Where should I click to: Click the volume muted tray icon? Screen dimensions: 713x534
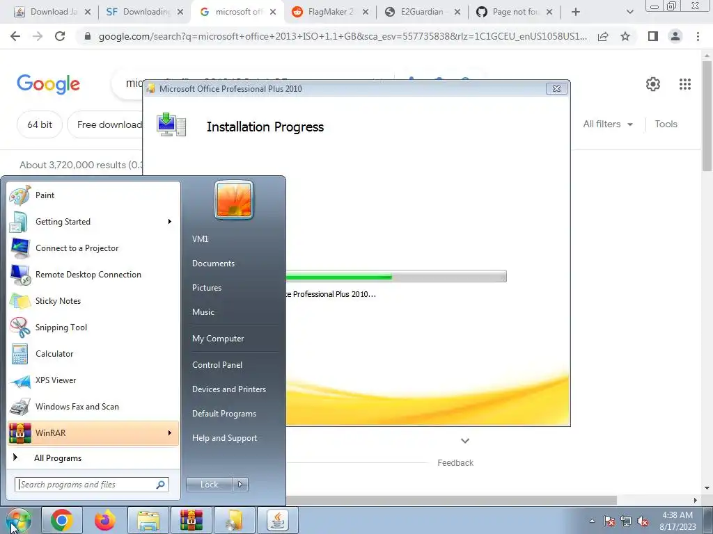[643, 521]
